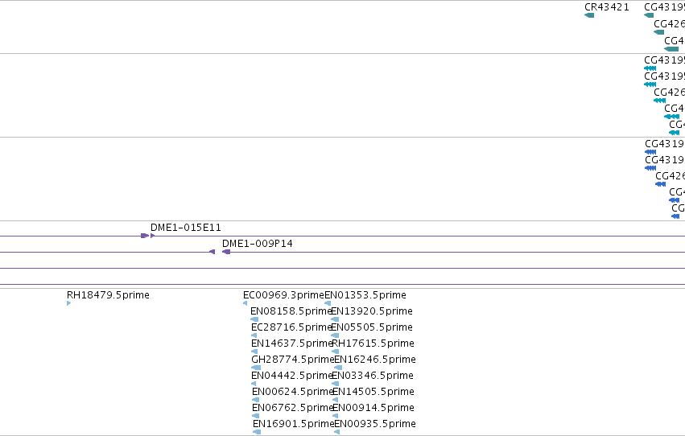The width and height of the screenshot is (685, 436).
Task: Select the EN00935.5prime label
Action: (375, 424)
